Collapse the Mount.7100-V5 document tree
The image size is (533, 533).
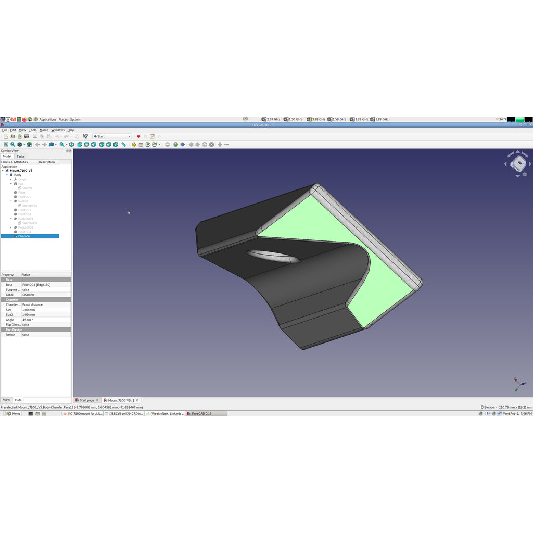[x=3, y=171]
